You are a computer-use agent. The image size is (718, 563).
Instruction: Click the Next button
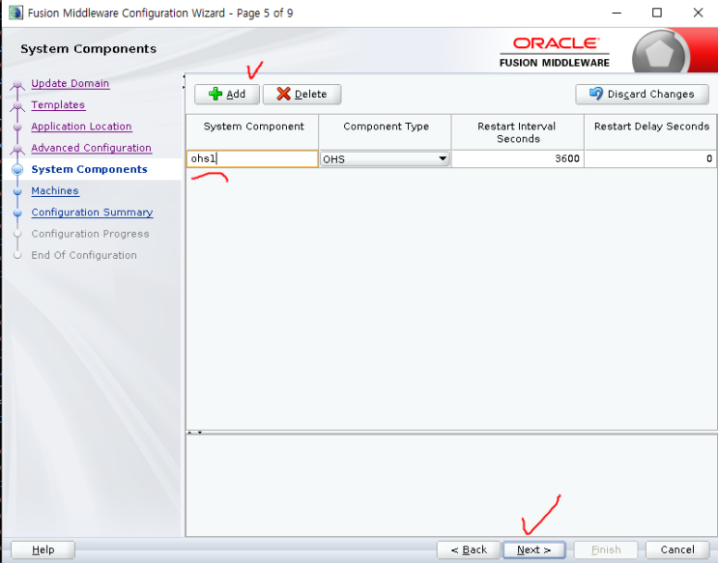click(x=534, y=549)
